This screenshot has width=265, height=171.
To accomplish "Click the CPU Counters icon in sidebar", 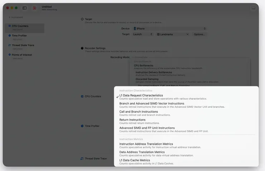I will click(x=10, y=26).
